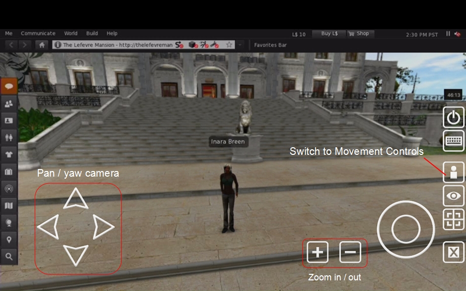The image size is (466, 291).
Task: Show the on-screen keyboard
Action: coord(454,141)
